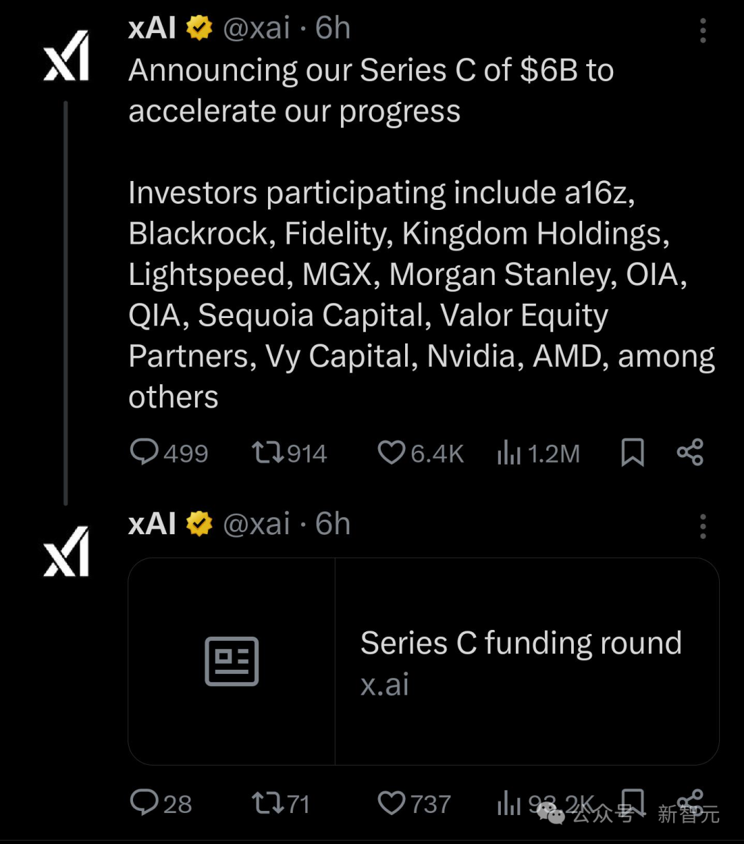The height and width of the screenshot is (844, 744).
Task: Bookmark the Series C announcement post
Action: (x=632, y=453)
